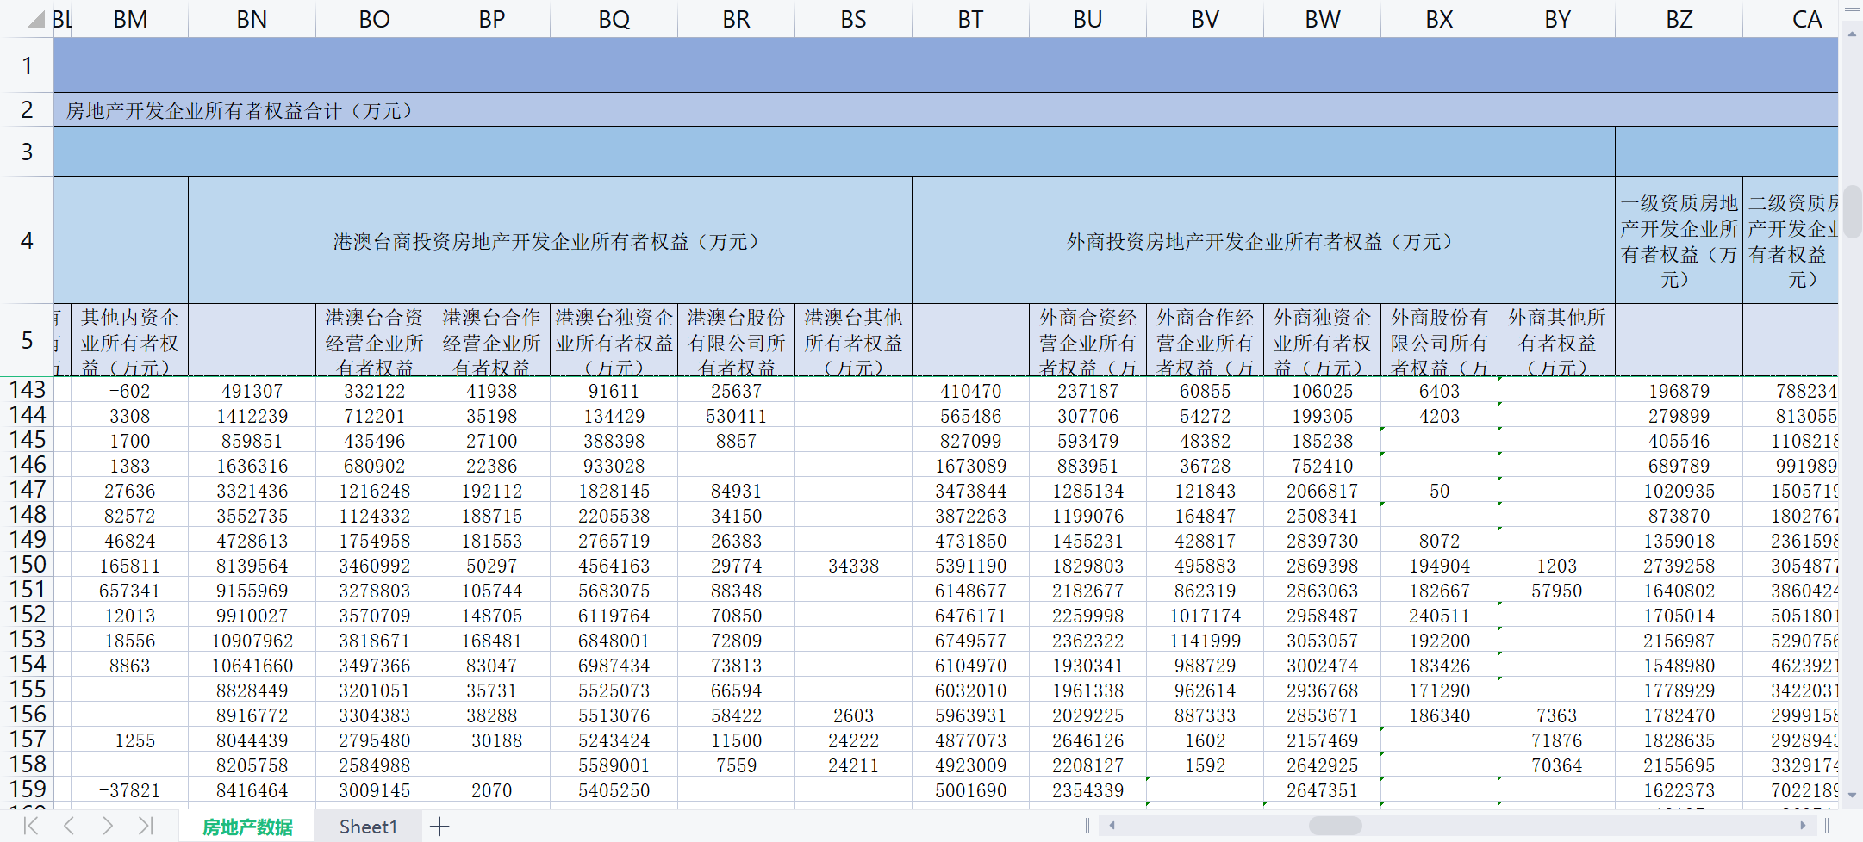Click the 外商独资企业所有者权益 header cell
The height and width of the screenshot is (842, 1863).
click(x=1323, y=340)
